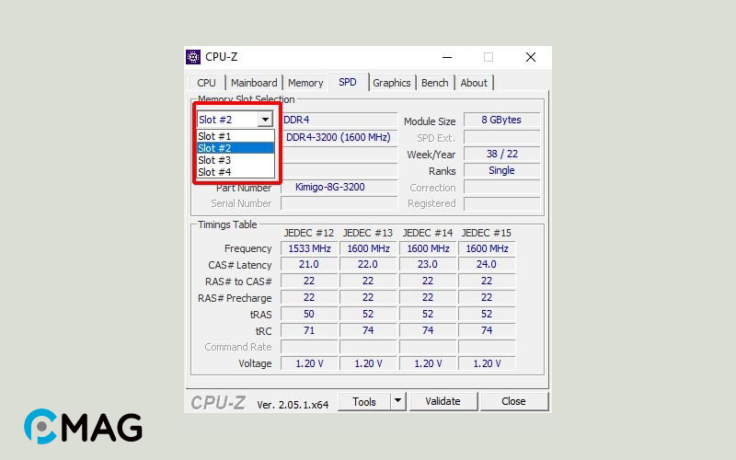Click JEDEC #15 column header

487,233
